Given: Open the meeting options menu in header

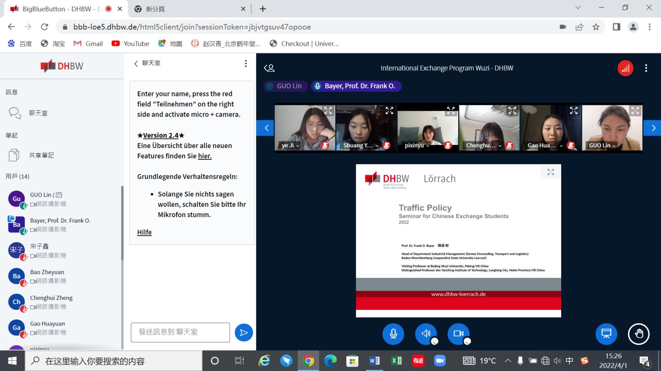Looking at the screenshot, I should 646,68.
